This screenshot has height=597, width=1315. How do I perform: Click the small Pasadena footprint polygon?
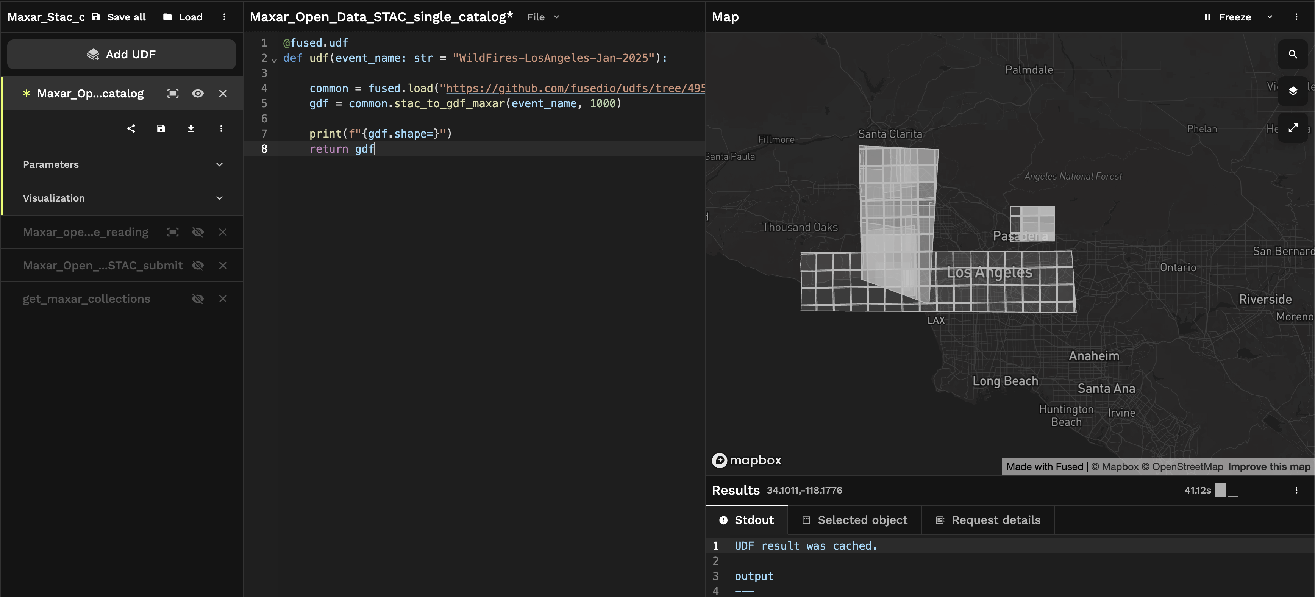(x=1033, y=223)
